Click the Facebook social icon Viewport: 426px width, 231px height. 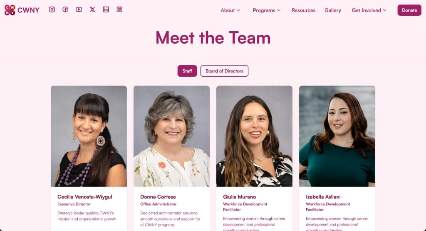point(65,10)
